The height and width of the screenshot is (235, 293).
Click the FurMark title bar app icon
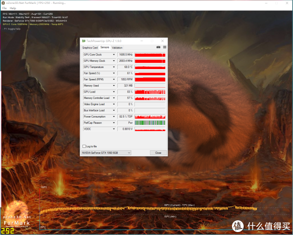3,3
